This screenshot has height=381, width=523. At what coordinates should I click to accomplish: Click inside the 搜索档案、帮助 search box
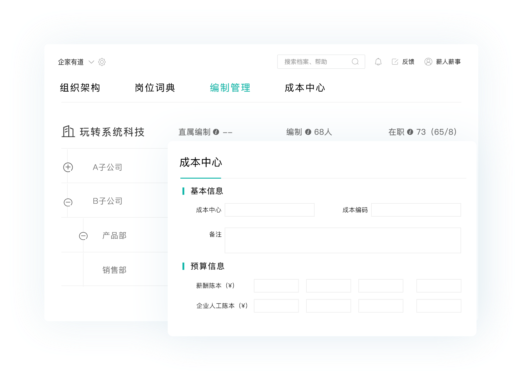(308, 61)
